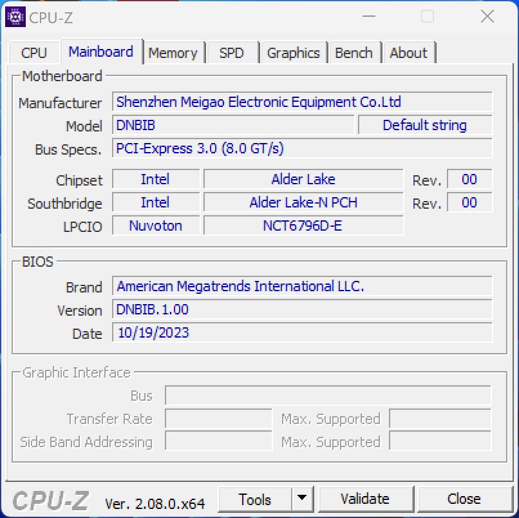This screenshot has width=519, height=518.
Task: Open the About tab
Action: [409, 53]
